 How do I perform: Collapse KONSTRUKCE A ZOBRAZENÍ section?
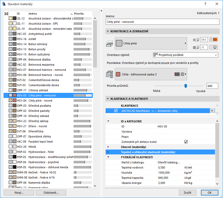[108, 31]
